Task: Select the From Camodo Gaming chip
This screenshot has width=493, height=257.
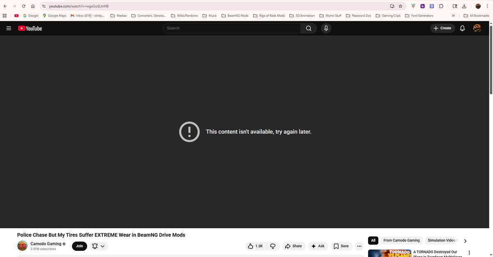Action: click(401, 240)
